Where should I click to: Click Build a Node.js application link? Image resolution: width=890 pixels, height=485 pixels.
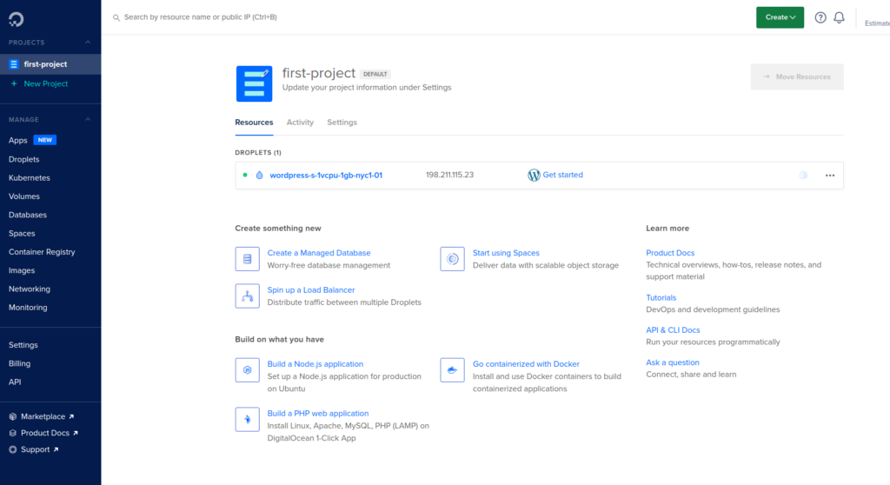pyautogui.click(x=315, y=364)
